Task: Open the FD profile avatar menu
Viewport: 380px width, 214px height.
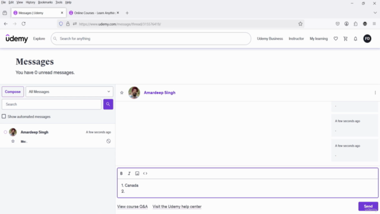Action: coord(367,39)
